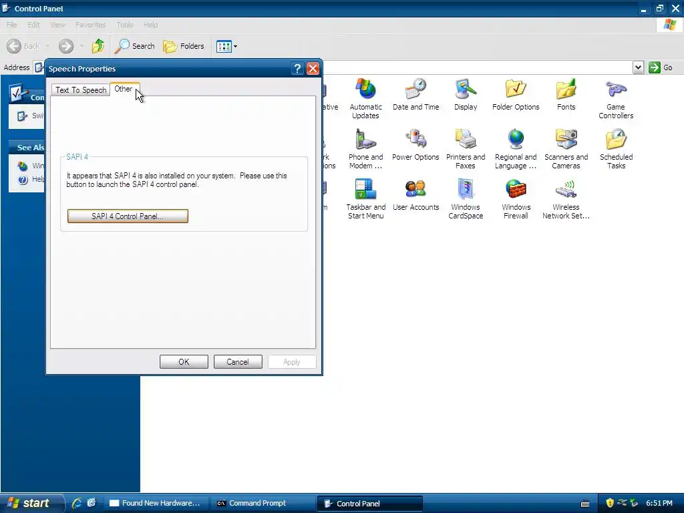Open Display settings icon
Image resolution: width=684 pixels, height=513 pixels.
pos(466,95)
